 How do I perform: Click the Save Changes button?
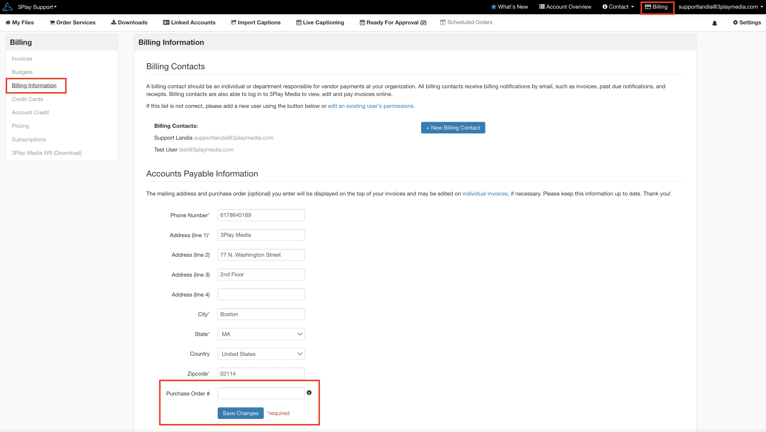tap(241, 413)
